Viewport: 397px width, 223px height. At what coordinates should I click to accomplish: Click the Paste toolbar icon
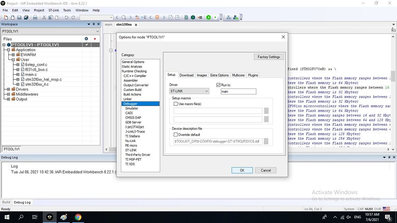57,17
